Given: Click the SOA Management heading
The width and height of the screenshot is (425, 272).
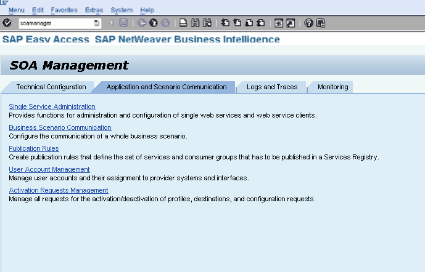Looking at the screenshot, I should 69,65.
